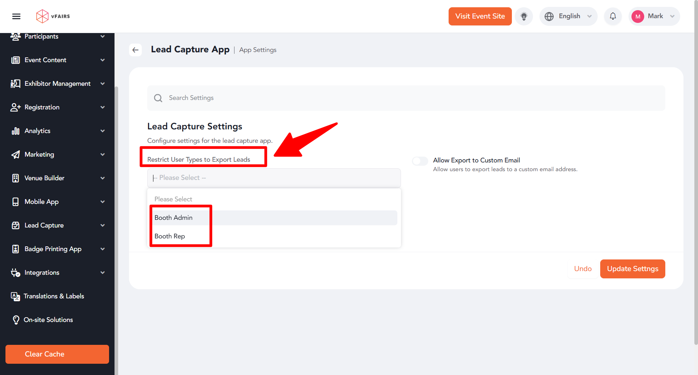Click the Lead Capture icon
Viewport: 698px width, 375px height.
coord(15,225)
